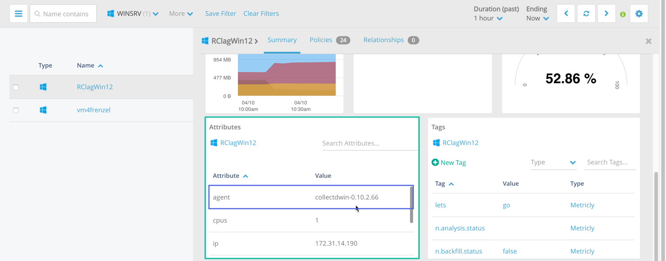Viewport: 666px width, 261px height.
Task: Click the Search Attributes field
Action: click(x=370, y=143)
